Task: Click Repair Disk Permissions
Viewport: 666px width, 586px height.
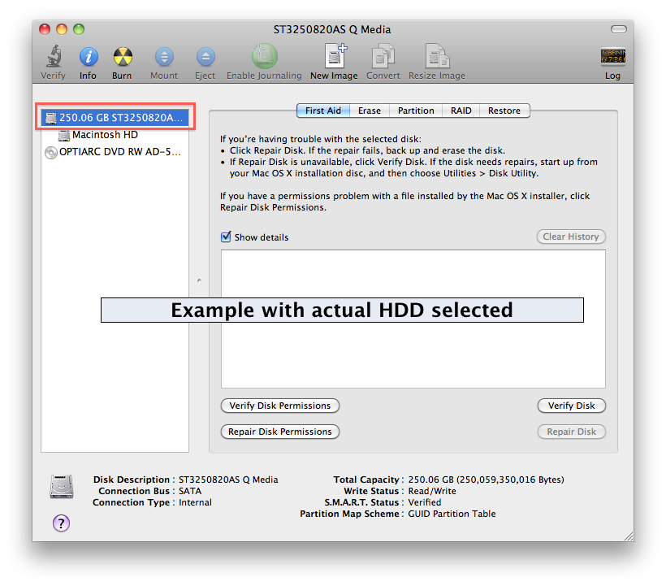Action: 280,432
